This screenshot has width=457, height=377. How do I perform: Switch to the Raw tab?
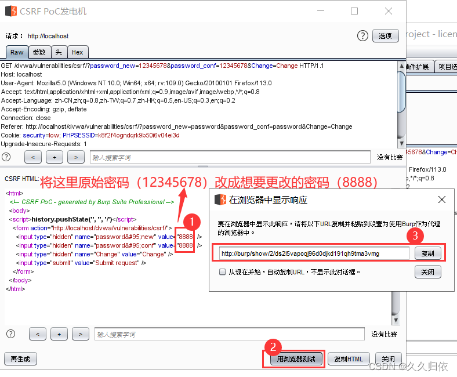pos(17,52)
